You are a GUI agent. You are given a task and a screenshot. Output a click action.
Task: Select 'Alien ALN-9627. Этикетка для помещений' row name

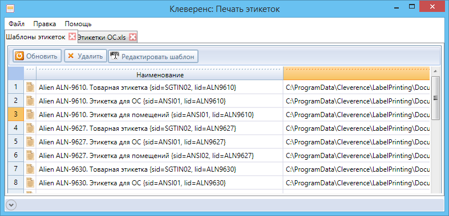tap(146, 156)
